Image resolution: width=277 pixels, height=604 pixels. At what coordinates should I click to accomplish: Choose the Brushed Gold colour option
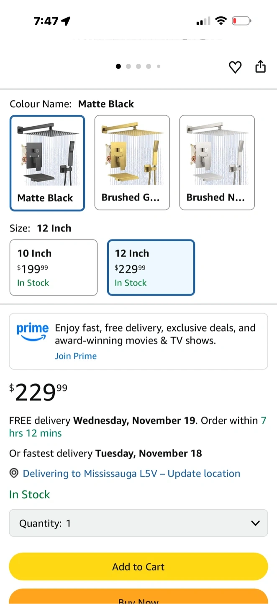pos(132,163)
